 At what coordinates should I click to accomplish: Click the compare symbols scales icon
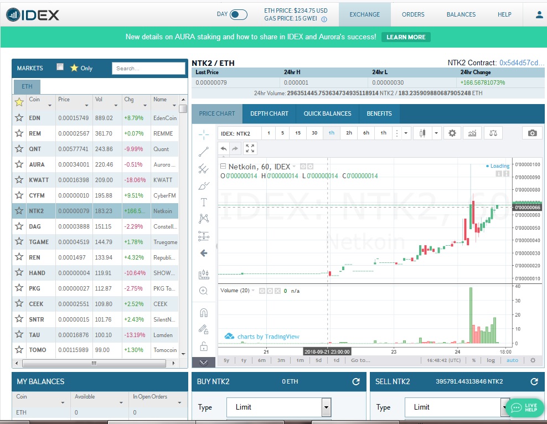(493, 133)
